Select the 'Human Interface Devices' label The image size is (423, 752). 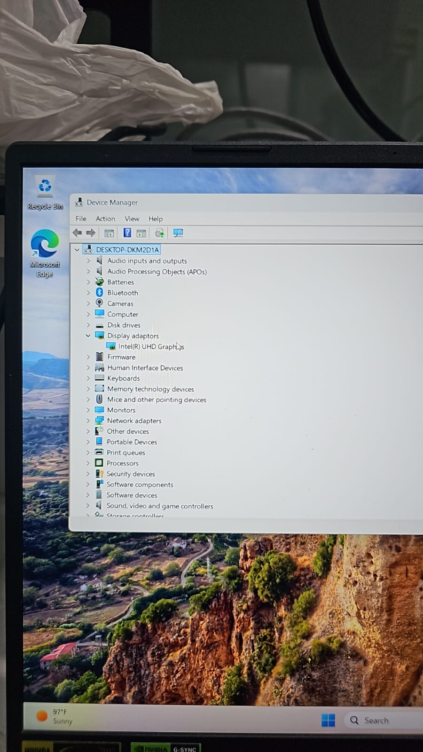145,368
